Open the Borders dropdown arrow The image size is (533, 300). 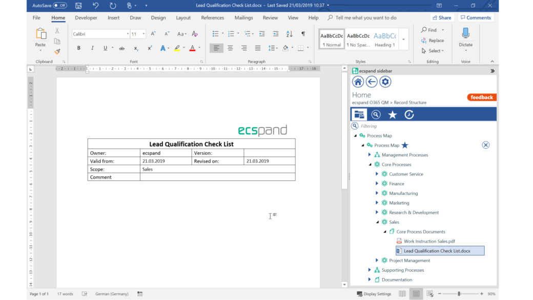tap(308, 48)
